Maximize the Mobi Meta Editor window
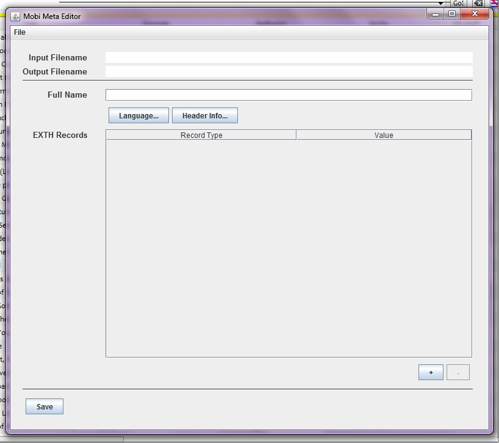Viewport: 499px width, 443px height. [452, 14]
